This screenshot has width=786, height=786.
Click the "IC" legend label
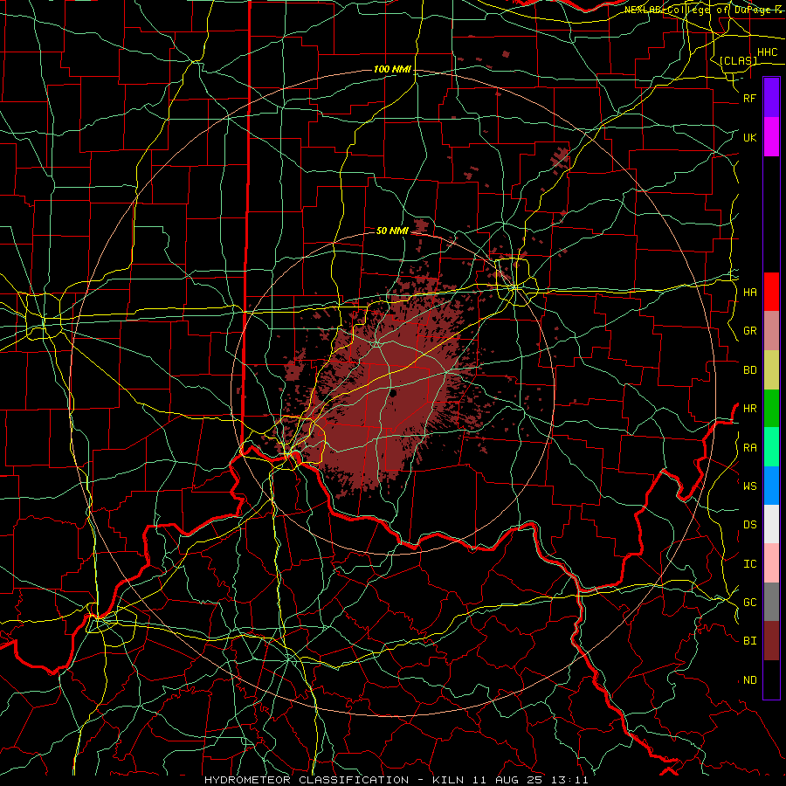point(749,563)
